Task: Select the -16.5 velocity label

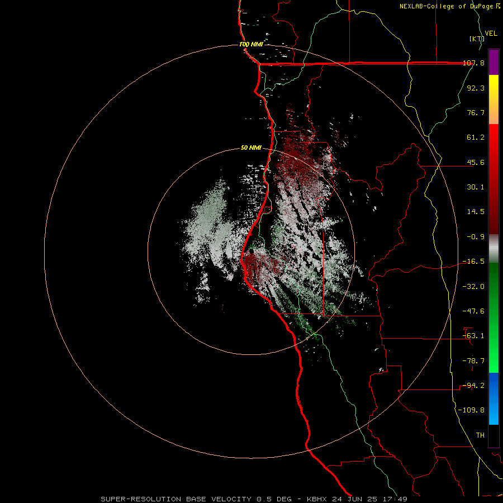Action: 473,262
